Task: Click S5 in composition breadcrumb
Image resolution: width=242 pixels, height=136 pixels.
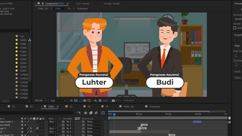Action: (69, 9)
